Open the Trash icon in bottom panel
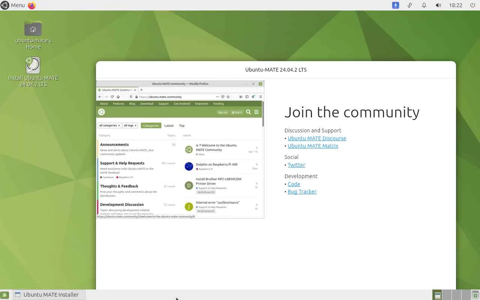The height and width of the screenshot is (300, 480). pyautogui.click(x=475, y=295)
